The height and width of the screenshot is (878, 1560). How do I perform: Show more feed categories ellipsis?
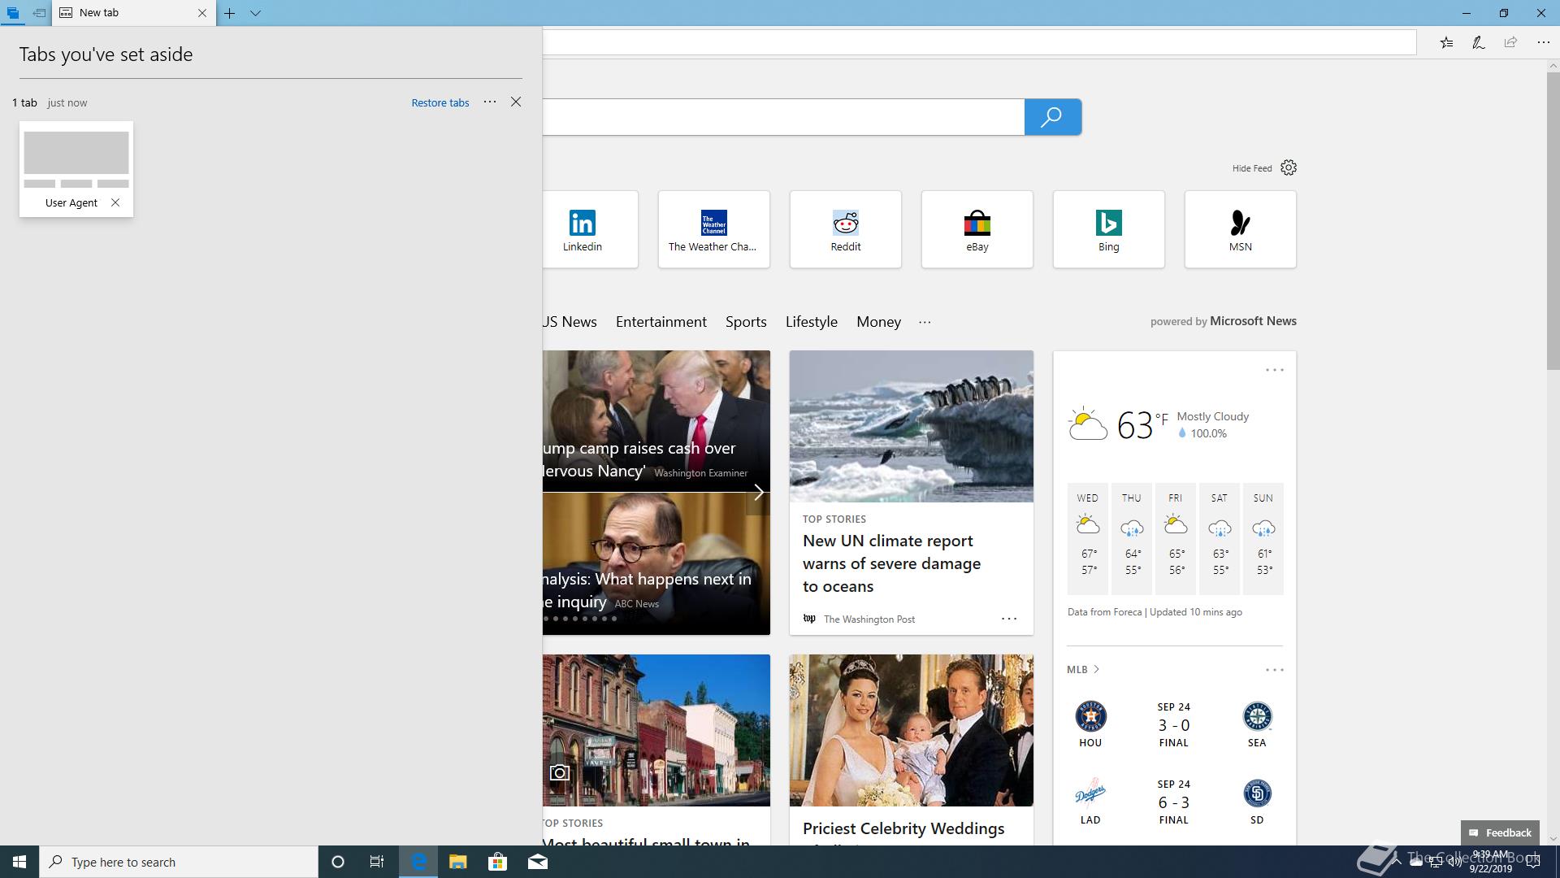tap(925, 322)
